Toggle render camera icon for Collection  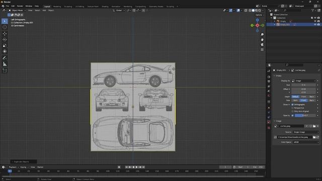(x=318, y=18)
